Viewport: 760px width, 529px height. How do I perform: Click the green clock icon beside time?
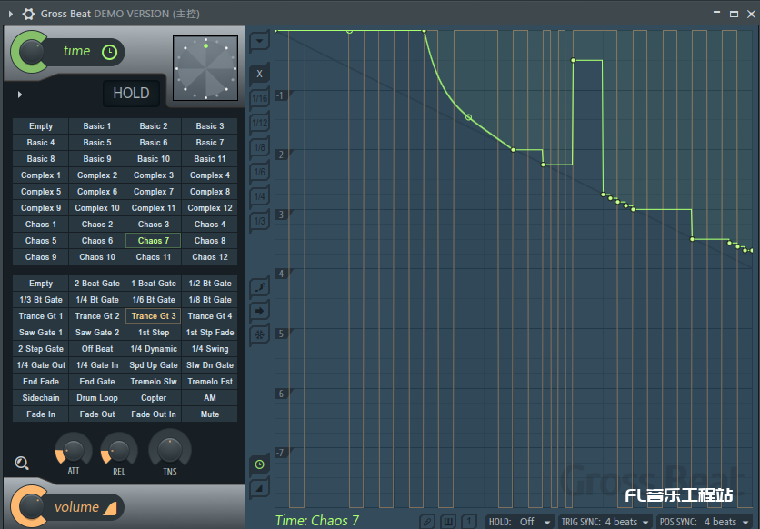(x=109, y=52)
